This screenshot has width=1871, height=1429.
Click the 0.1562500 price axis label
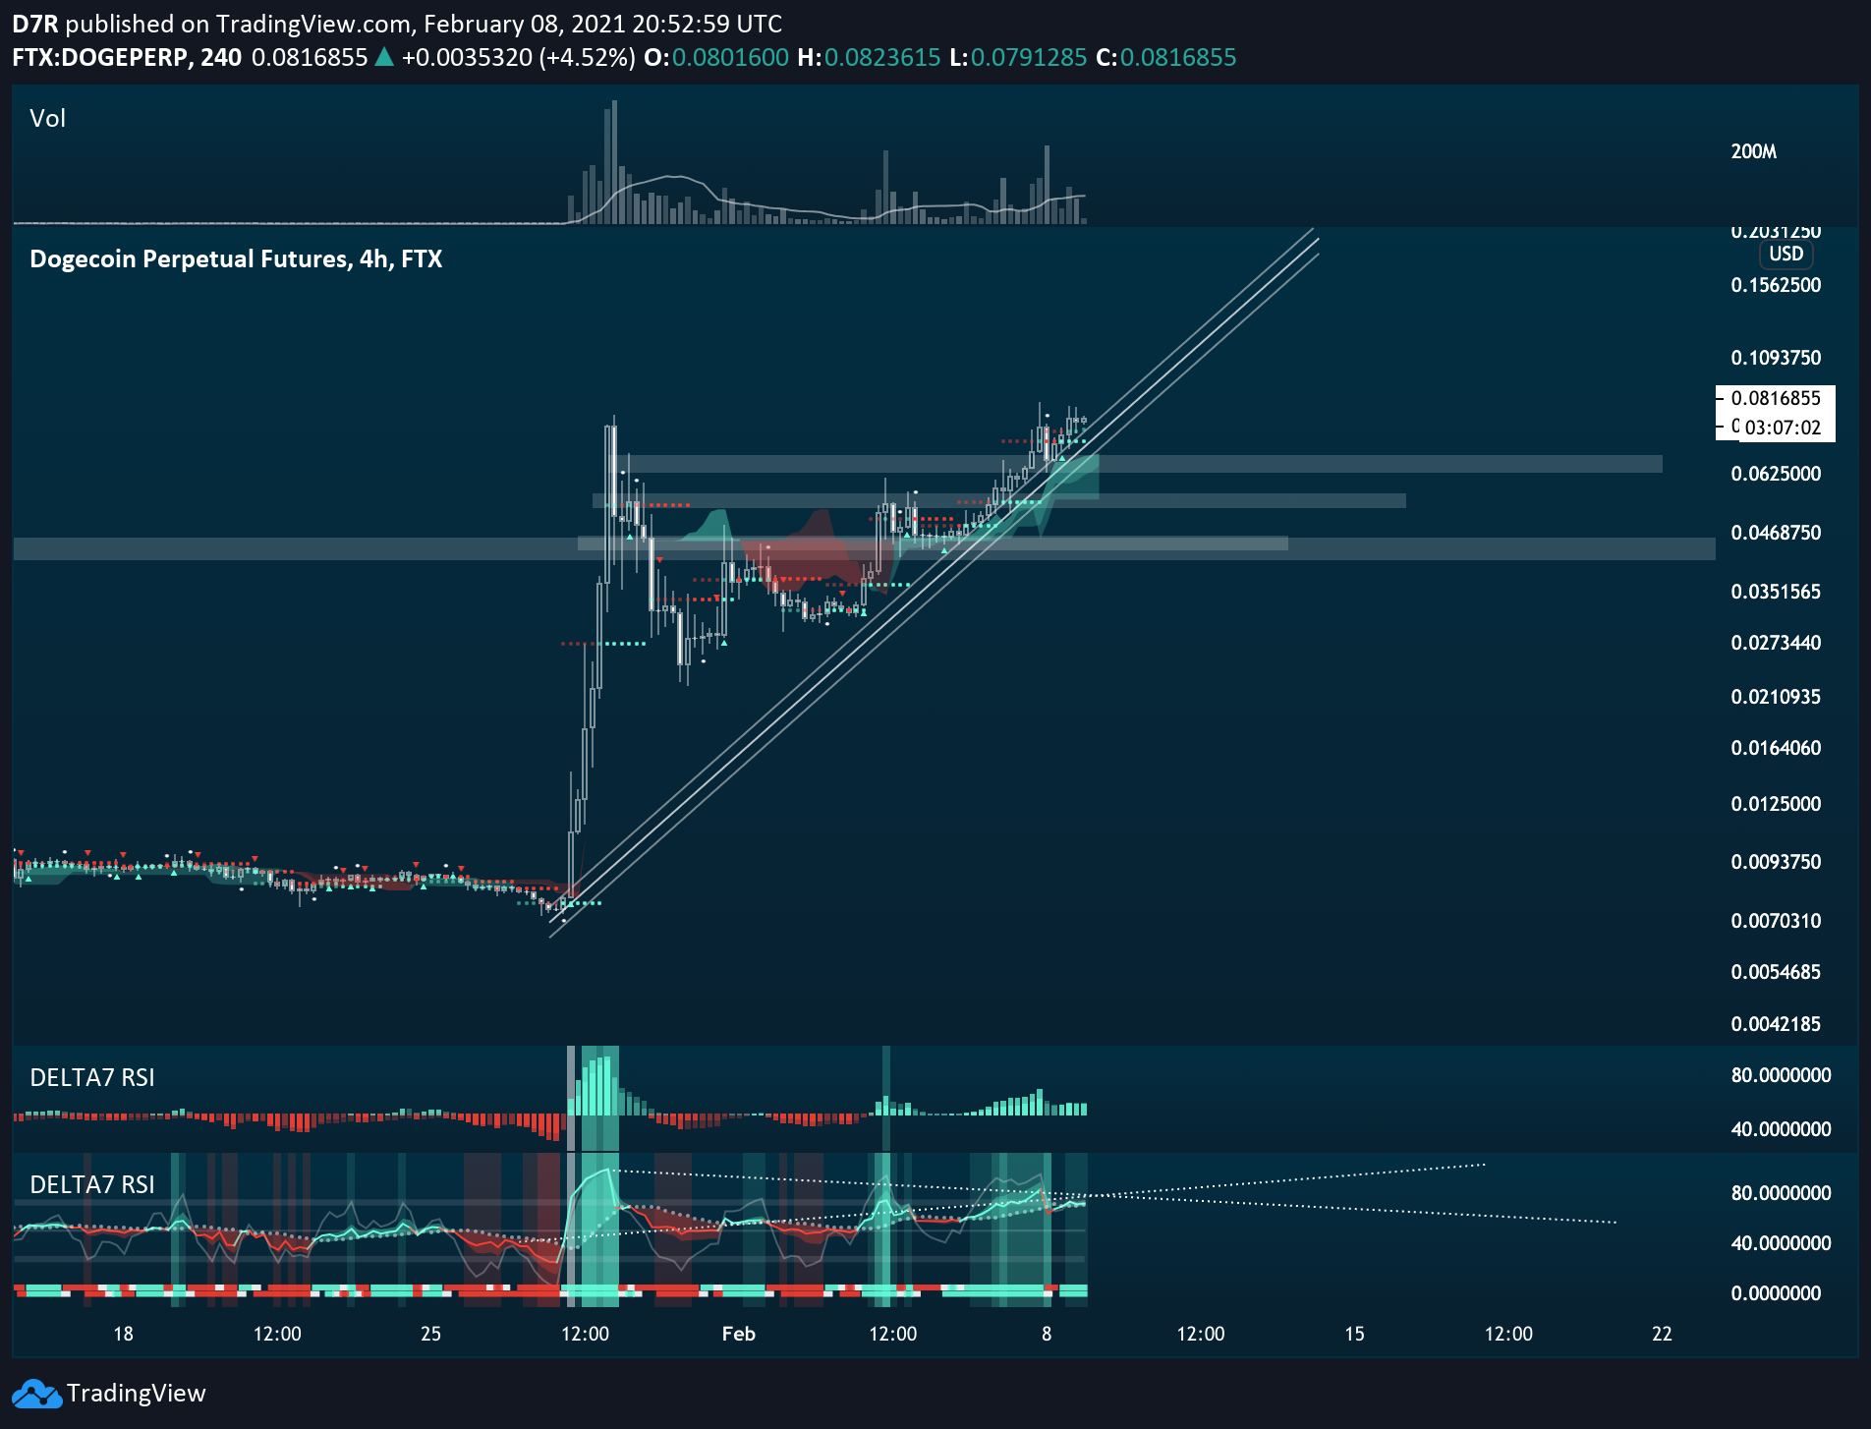pyautogui.click(x=1776, y=285)
